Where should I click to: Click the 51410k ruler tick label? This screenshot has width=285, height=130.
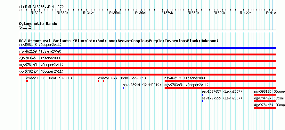click(272, 13)
